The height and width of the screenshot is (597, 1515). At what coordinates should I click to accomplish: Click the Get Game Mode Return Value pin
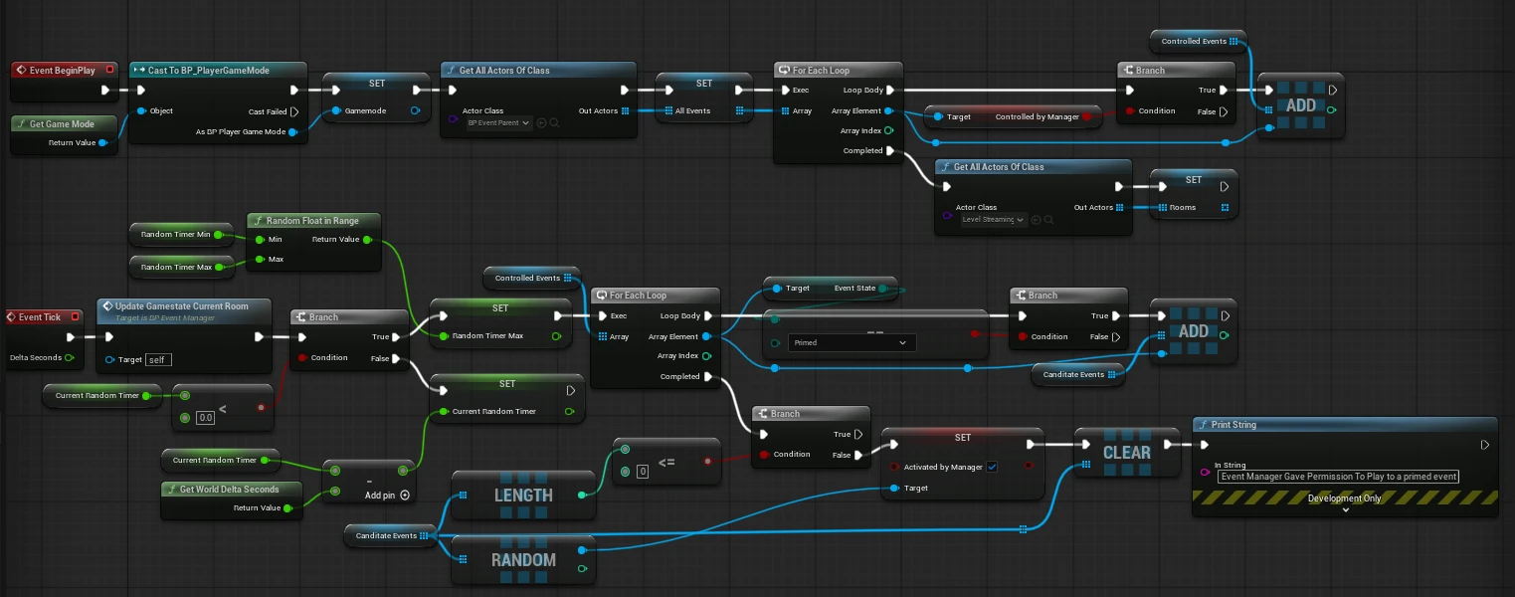coord(103,143)
